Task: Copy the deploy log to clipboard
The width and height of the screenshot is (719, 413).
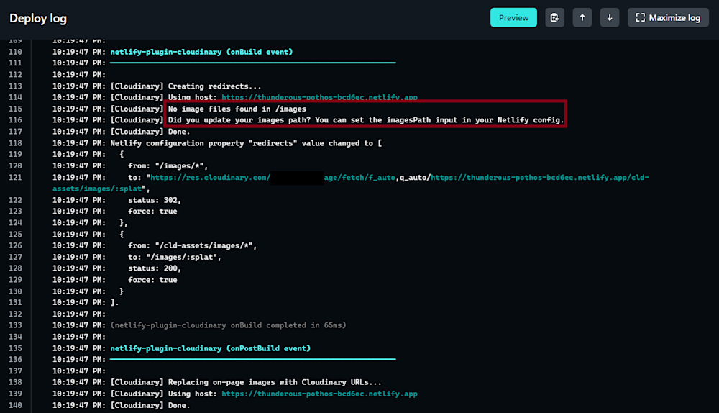Action: 554,18
